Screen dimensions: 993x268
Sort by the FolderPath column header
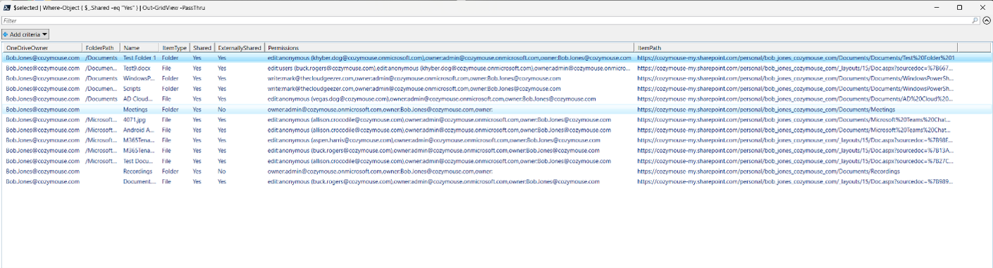pyautogui.click(x=101, y=47)
